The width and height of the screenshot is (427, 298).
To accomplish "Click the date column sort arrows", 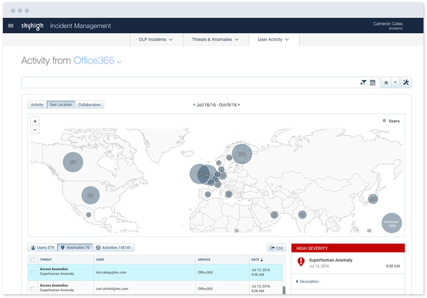I will [262, 259].
